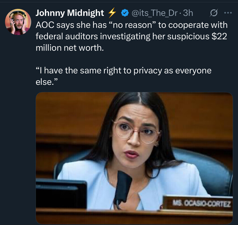Open the @its_The_Dr handle link
Viewport: 238px width, 225px height.
(155, 13)
